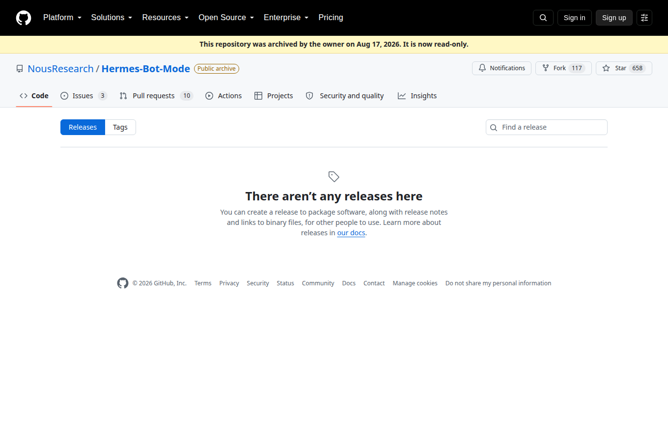Click the fork count 117
This screenshot has height=442, width=668.
577,68
